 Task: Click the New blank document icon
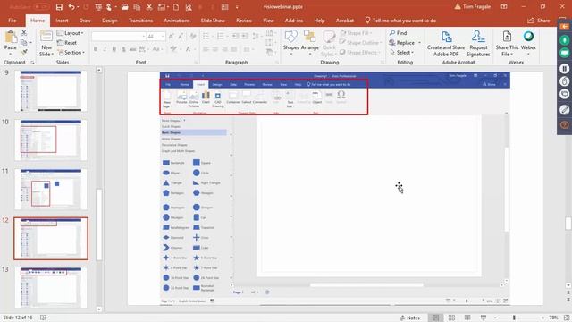(176, 7)
